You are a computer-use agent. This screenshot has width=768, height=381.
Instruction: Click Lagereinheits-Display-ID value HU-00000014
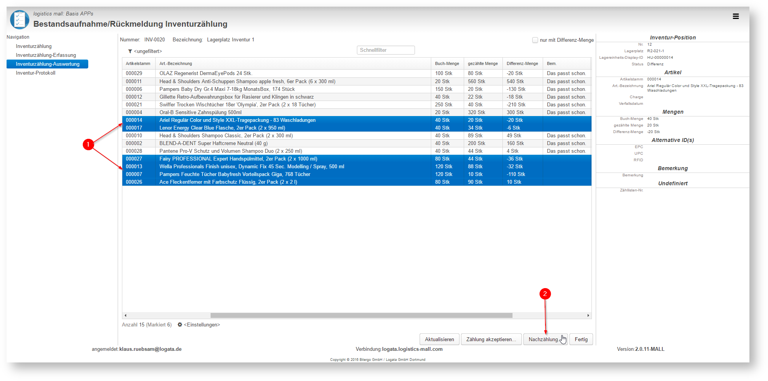[660, 57]
